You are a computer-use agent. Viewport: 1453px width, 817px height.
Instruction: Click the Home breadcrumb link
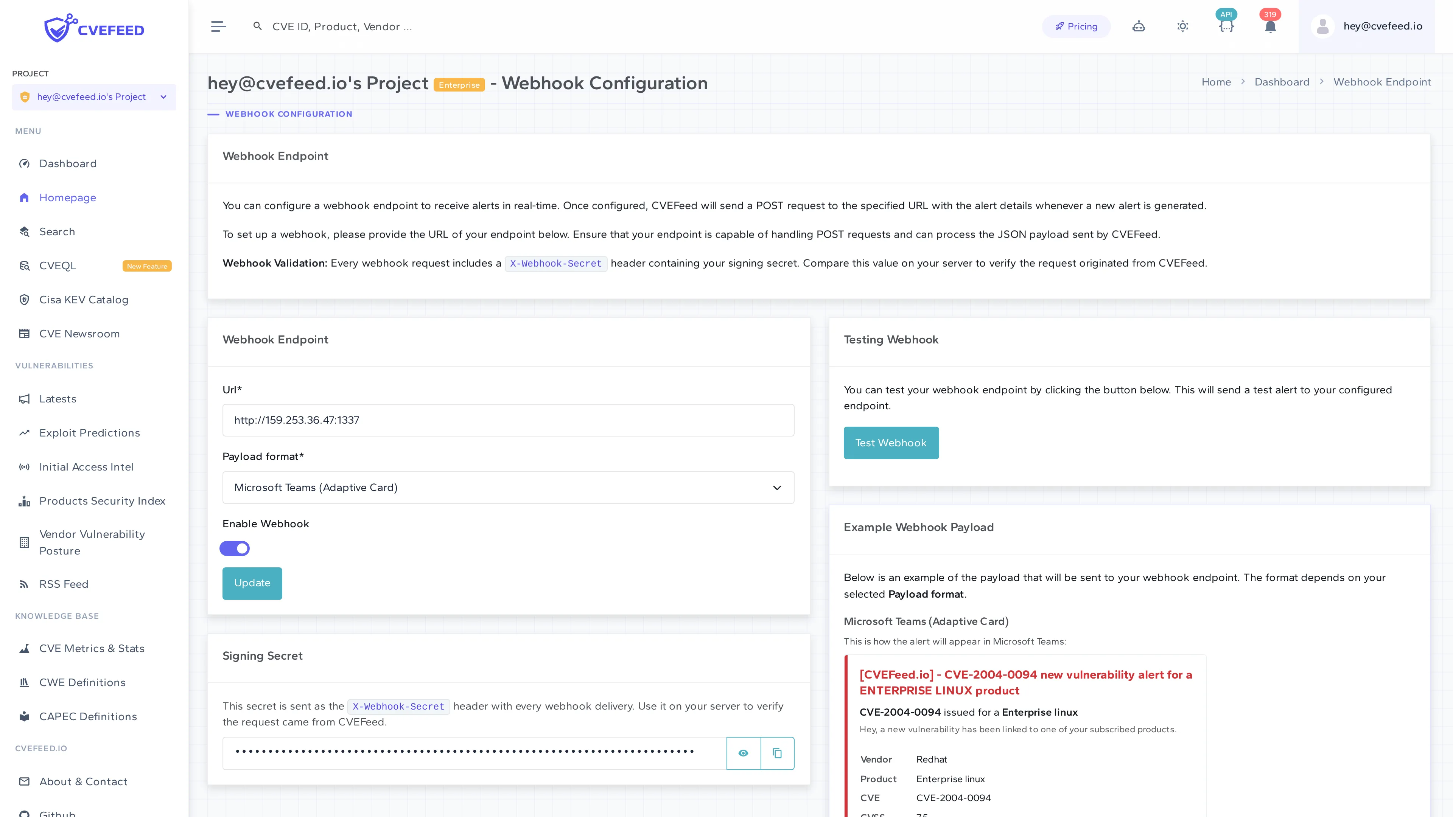(x=1216, y=82)
